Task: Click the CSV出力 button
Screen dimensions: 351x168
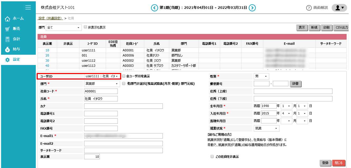Action: point(341,27)
